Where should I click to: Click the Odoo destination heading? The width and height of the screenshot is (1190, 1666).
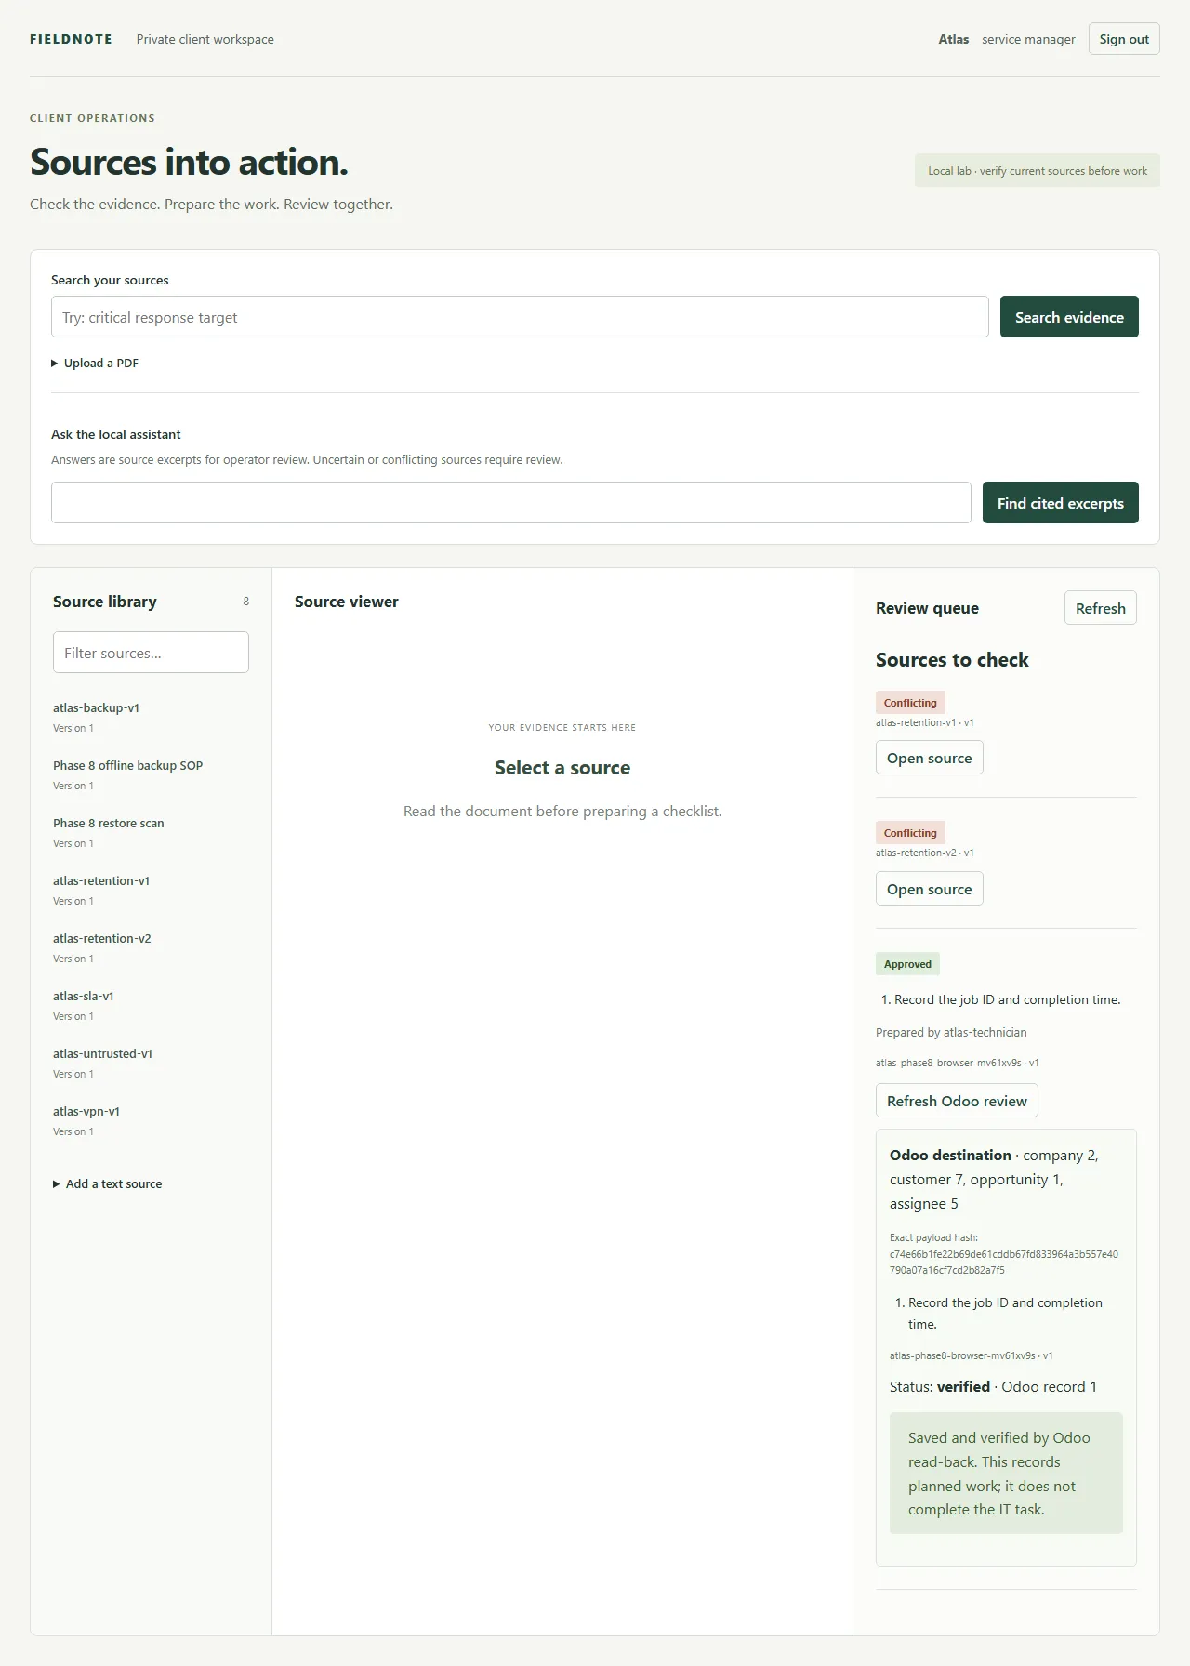tap(950, 1155)
